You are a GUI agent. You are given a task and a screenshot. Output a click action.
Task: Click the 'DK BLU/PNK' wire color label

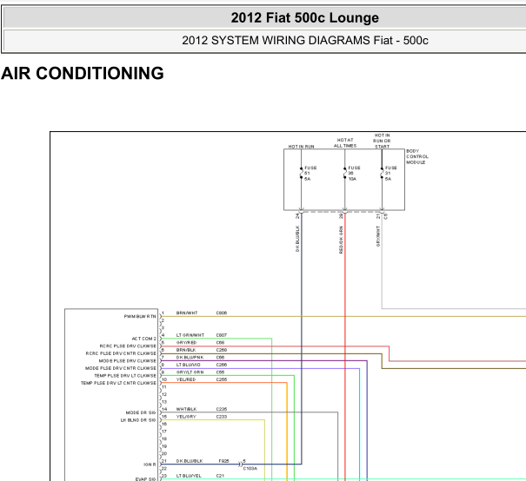pos(190,357)
